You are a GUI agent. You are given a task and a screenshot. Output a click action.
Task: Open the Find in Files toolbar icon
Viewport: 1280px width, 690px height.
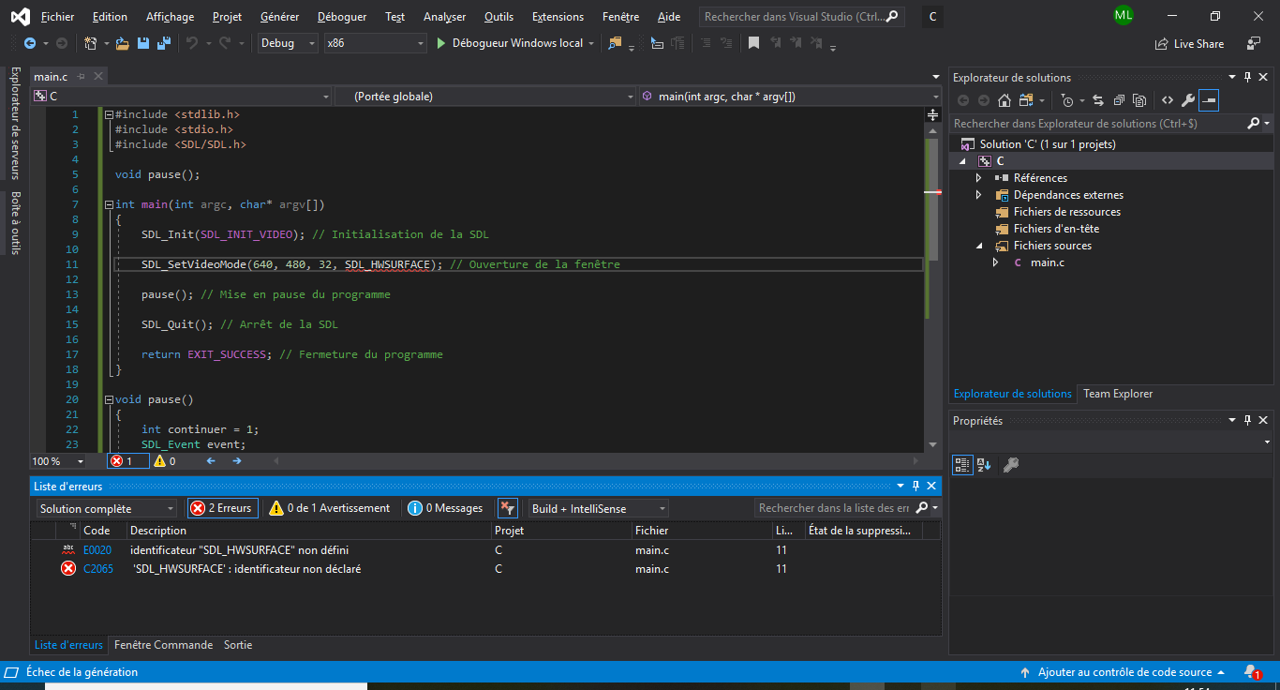pyautogui.click(x=613, y=42)
